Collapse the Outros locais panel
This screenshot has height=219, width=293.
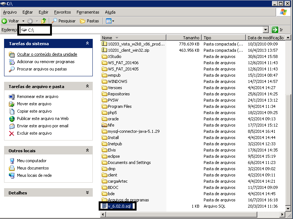coord(87,150)
